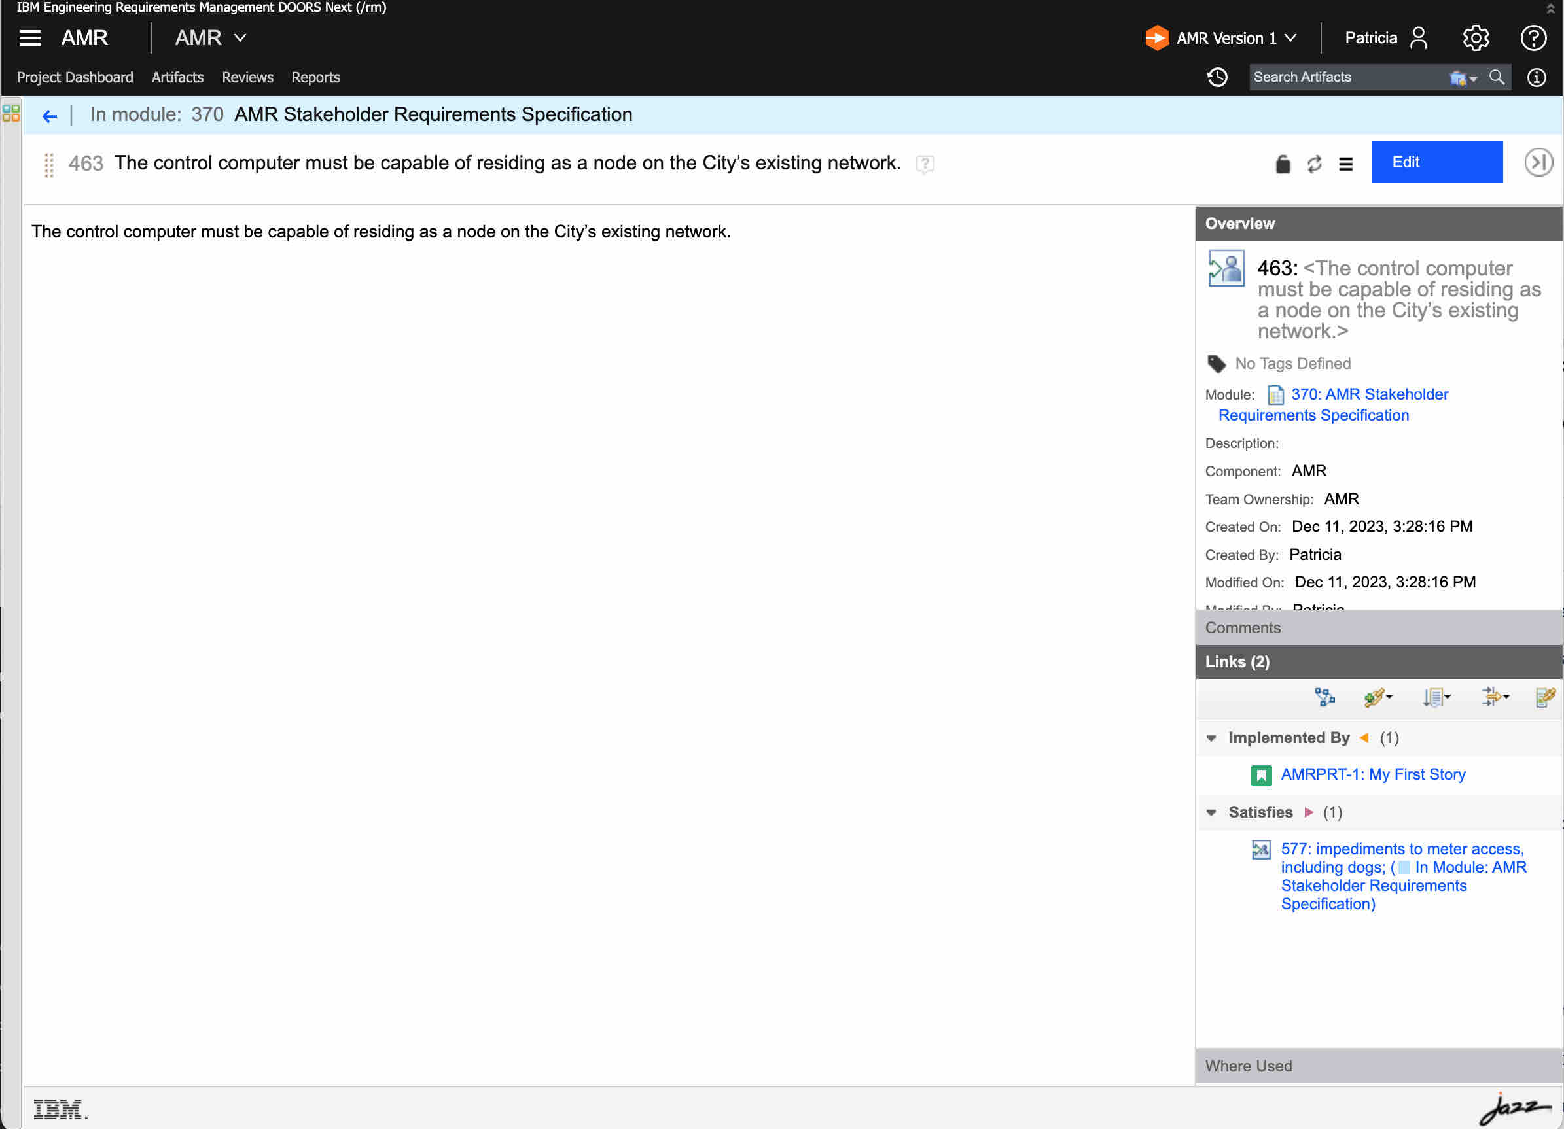Open the sort links dropdown
Screen dimensions: 1564x1129
point(1436,697)
